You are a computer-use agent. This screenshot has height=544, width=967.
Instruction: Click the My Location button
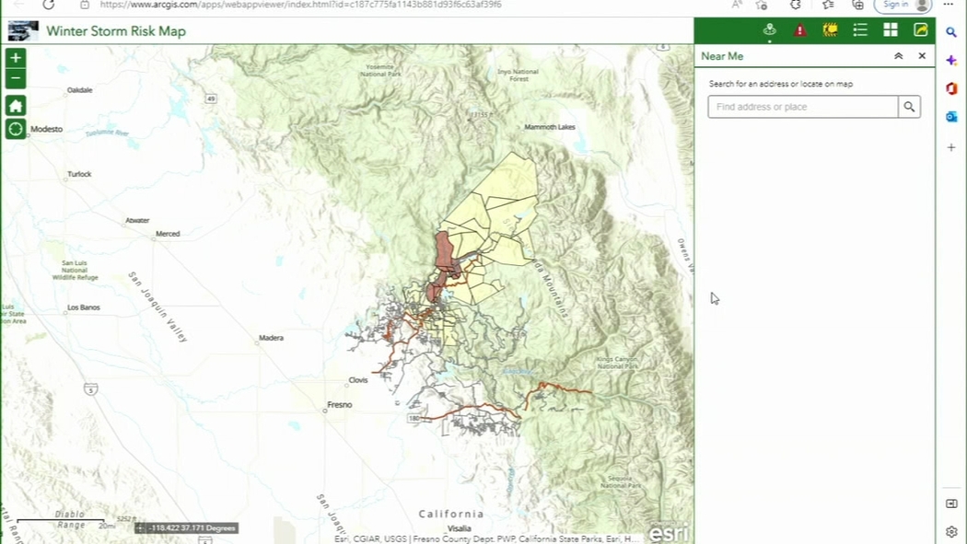pos(16,129)
